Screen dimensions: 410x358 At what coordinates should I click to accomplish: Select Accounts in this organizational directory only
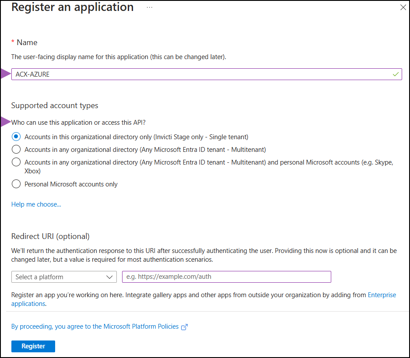[16, 137]
